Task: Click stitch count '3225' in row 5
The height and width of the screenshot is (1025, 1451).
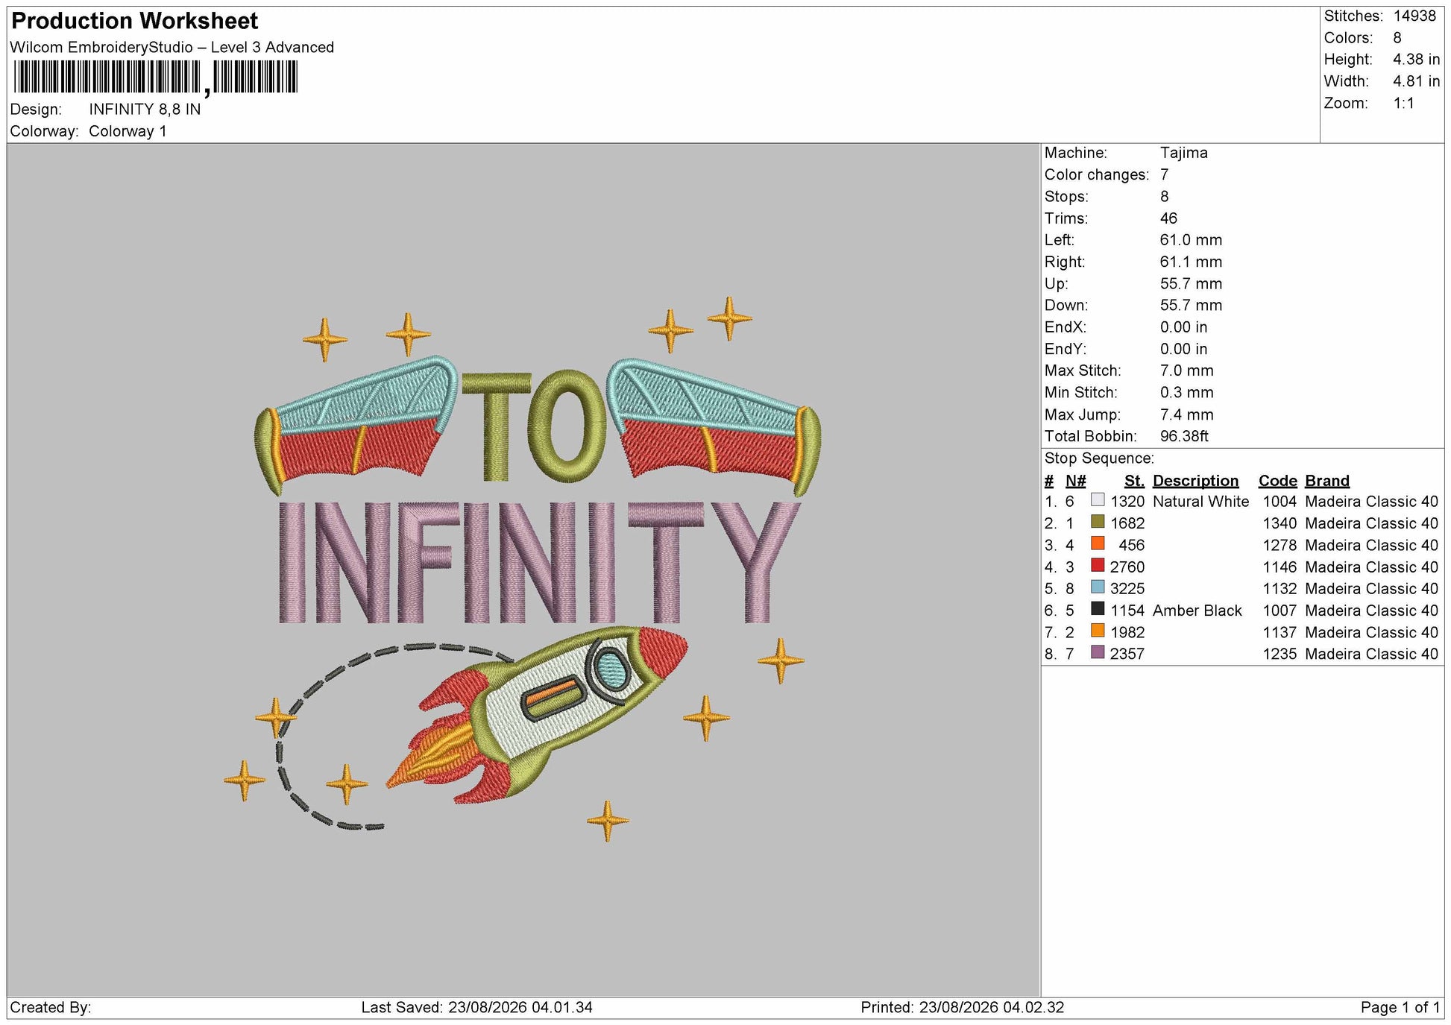Action: coord(1127,589)
